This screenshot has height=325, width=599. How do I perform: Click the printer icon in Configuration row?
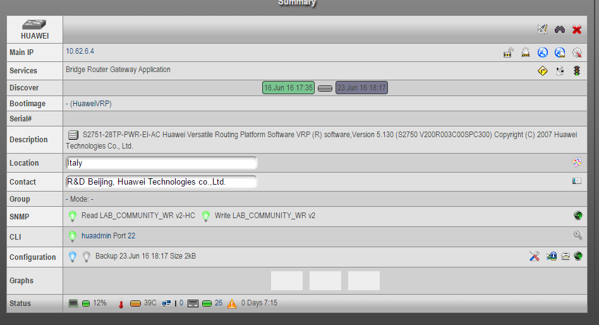(x=566, y=256)
